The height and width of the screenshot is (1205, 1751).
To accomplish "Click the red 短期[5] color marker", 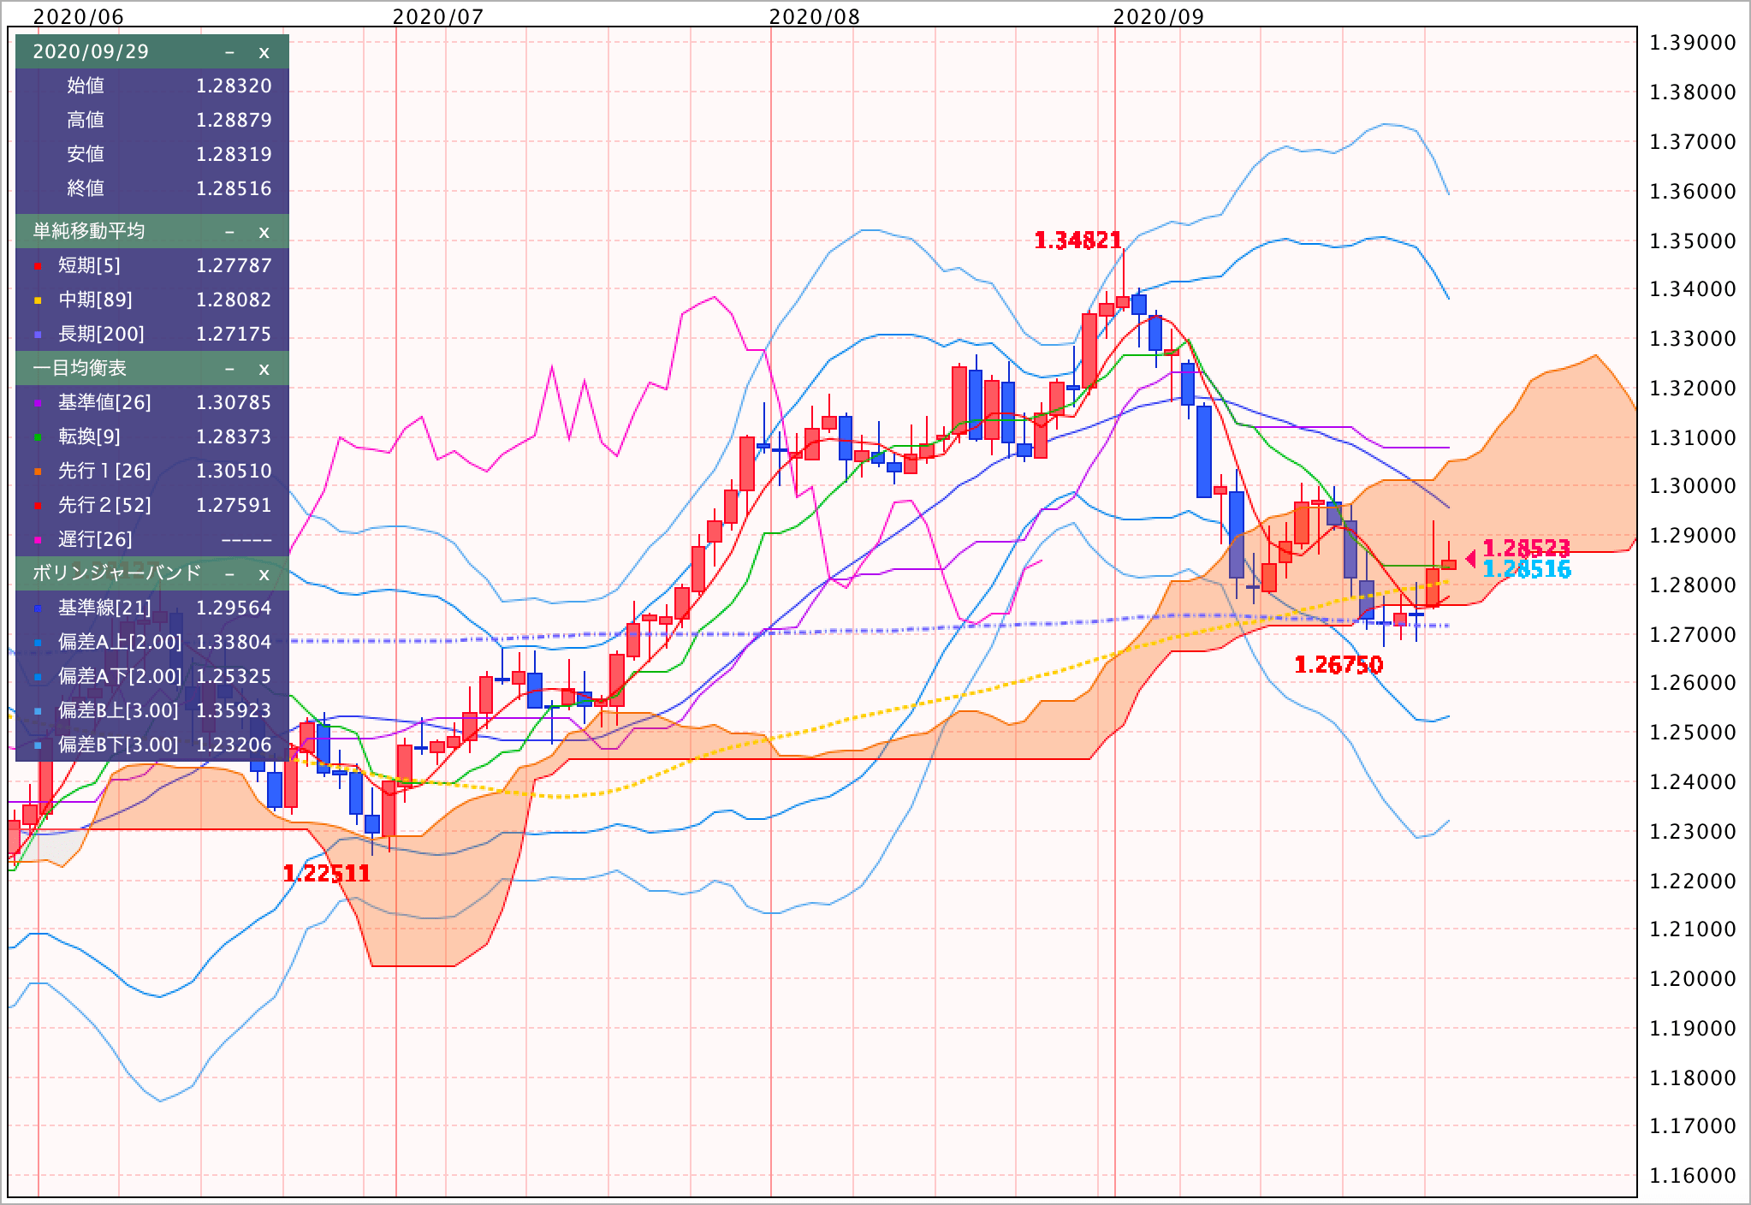I will pos(38,267).
